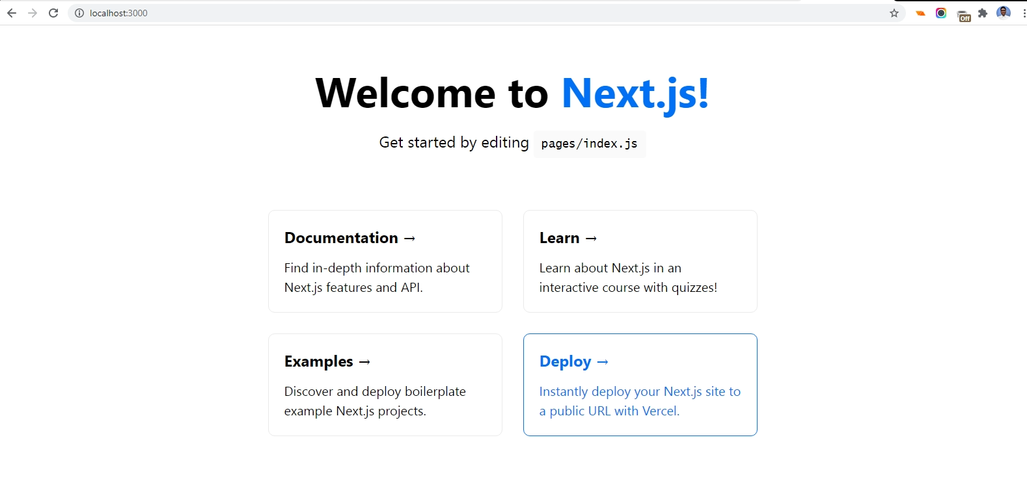The height and width of the screenshot is (494, 1027).
Task: Open the Examples card
Action: click(385, 385)
